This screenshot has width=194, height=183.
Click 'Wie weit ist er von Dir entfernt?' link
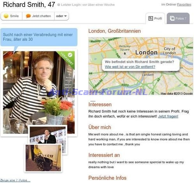click(130, 67)
